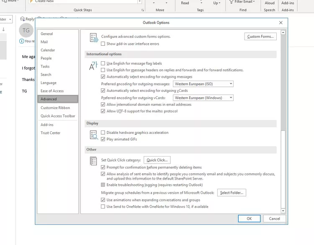The width and height of the screenshot is (314, 245).
Task: Click the TG sender avatar in Outlook
Action: tap(26, 30)
